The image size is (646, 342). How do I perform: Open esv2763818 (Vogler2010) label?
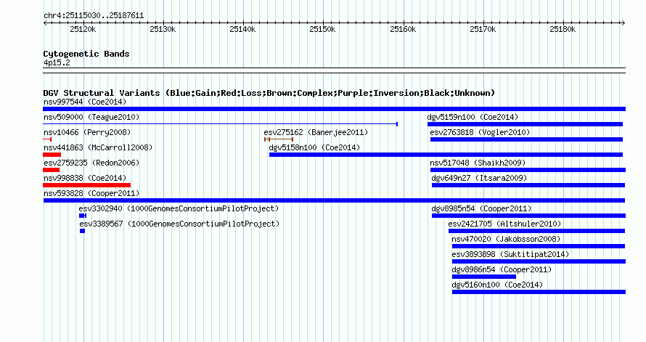coord(480,132)
